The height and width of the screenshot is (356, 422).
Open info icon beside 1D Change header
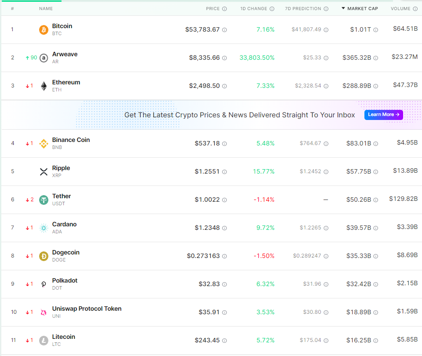pyautogui.click(x=272, y=9)
